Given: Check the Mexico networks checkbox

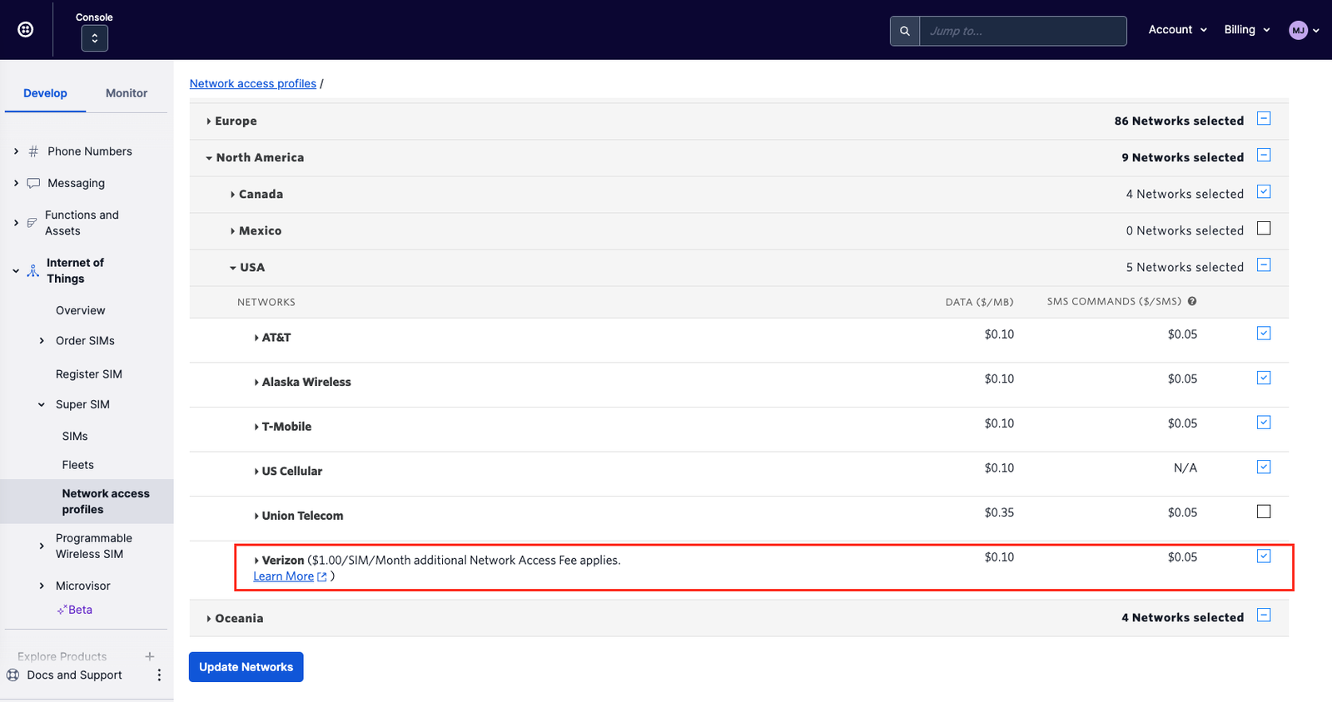Looking at the screenshot, I should pyautogui.click(x=1264, y=229).
